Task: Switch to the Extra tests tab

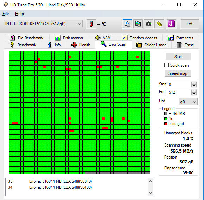Action: click(180, 38)
